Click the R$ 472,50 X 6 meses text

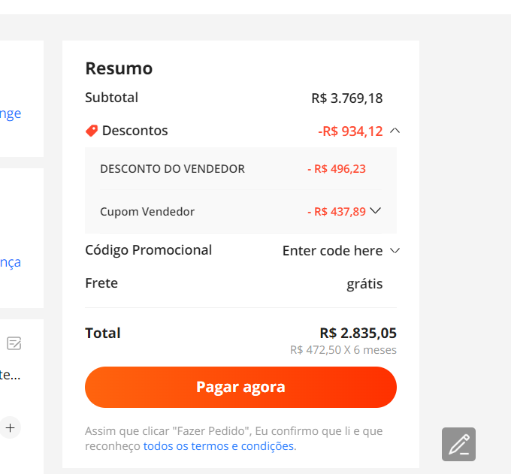point(343,350)
